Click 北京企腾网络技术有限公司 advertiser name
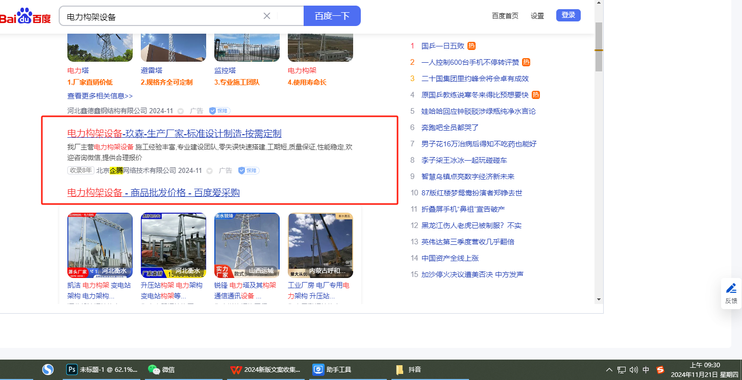This screenshot has width=742, height=380. [x=136, y=170]
